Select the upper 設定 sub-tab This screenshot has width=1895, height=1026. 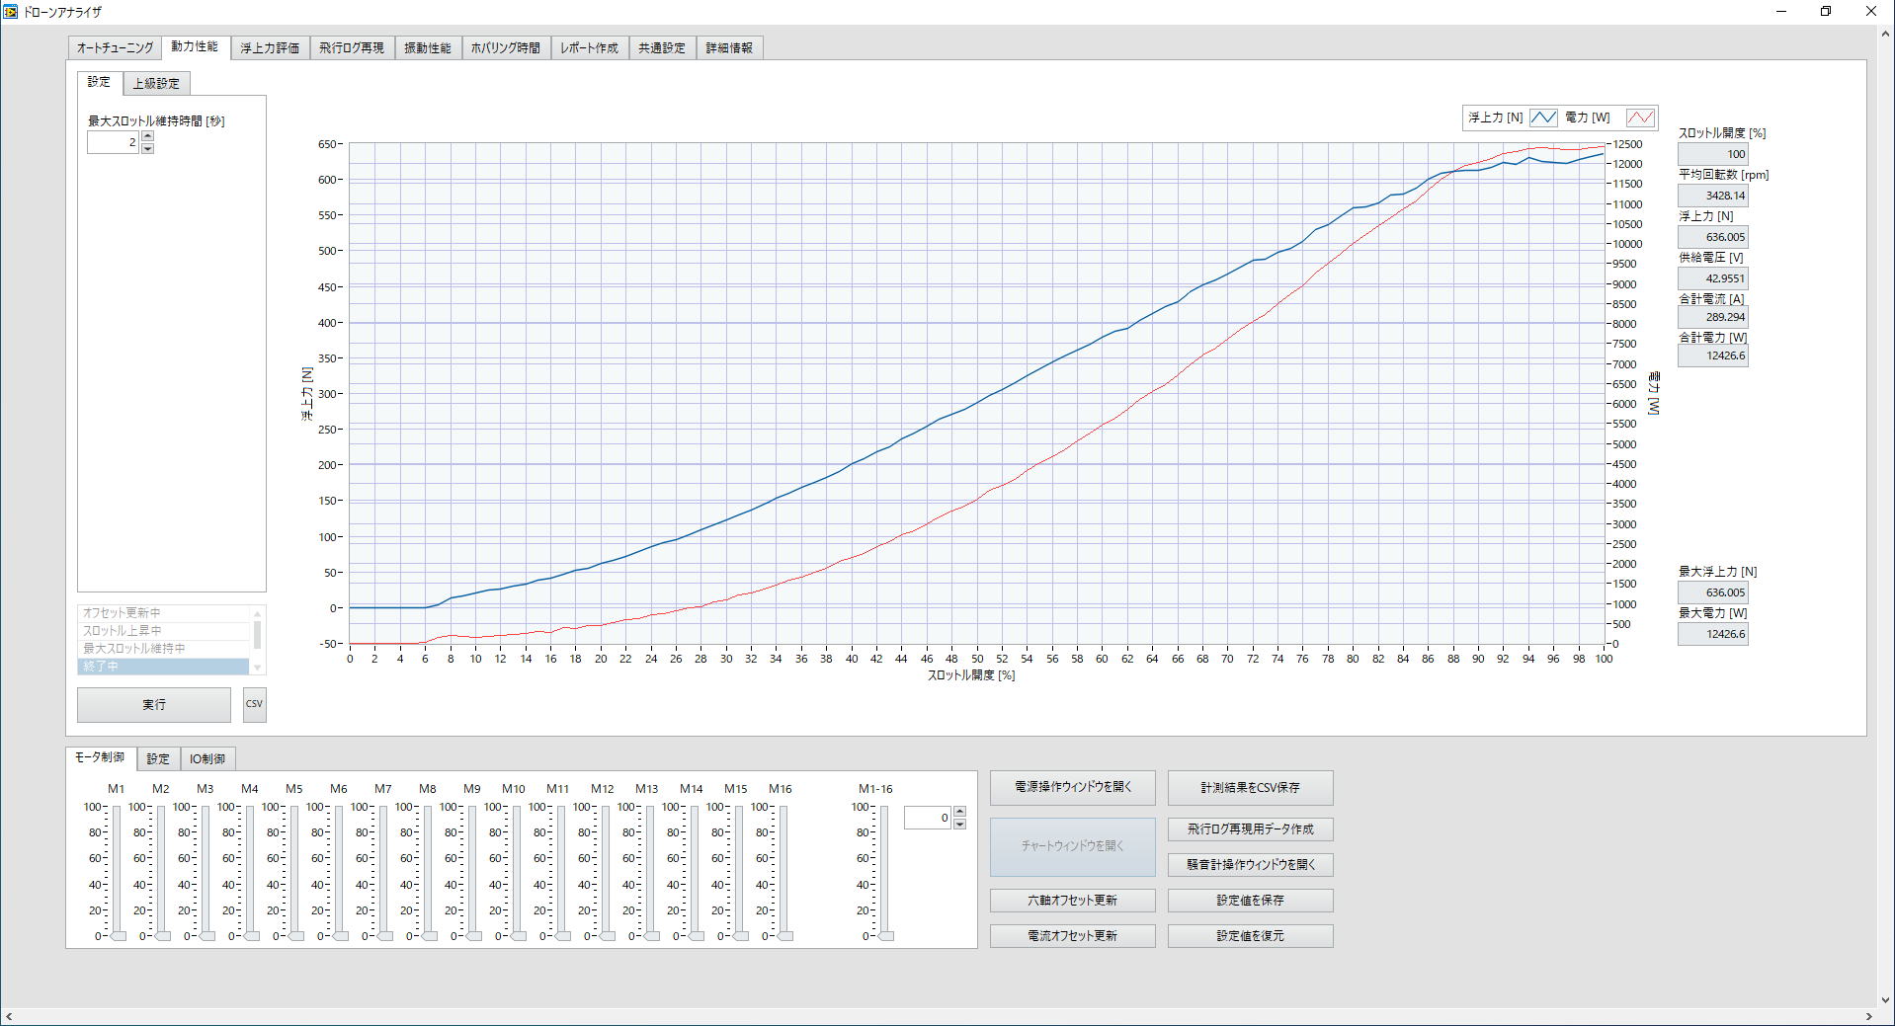point(100,82)
